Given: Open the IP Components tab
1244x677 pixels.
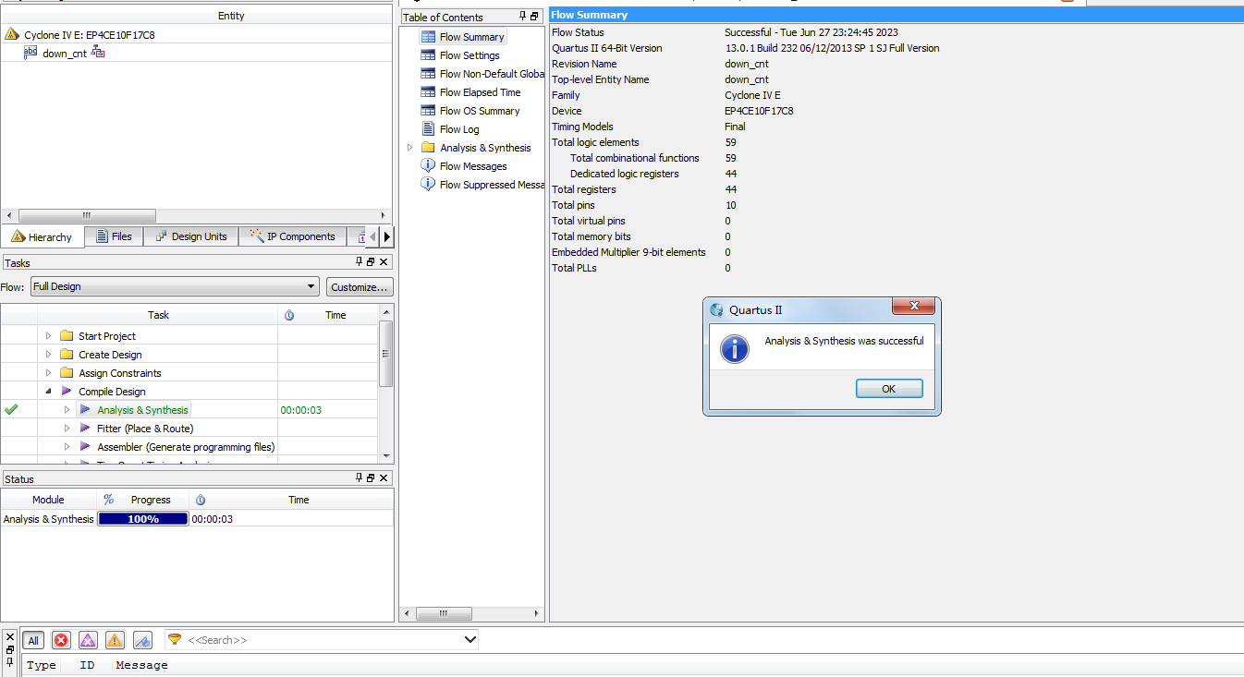Looking at the screenshot, I should pyautogui.click(x=292, y=236).
